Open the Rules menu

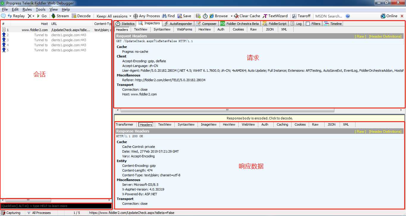tap(27, 9)
